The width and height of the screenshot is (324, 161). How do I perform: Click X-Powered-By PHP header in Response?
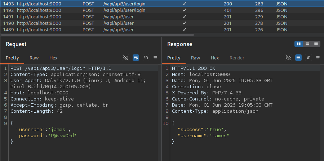click(x=207, y=93)
